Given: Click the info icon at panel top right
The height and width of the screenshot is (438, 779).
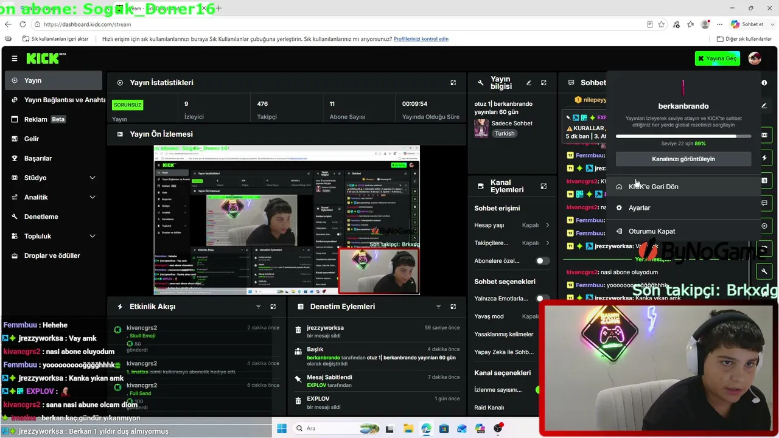Looking at the screenshot, I should point(764,83).
